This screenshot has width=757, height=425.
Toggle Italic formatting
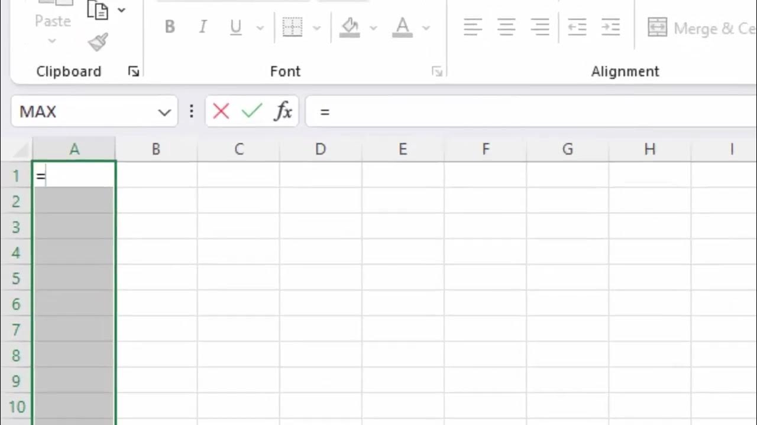pos(203,27)
